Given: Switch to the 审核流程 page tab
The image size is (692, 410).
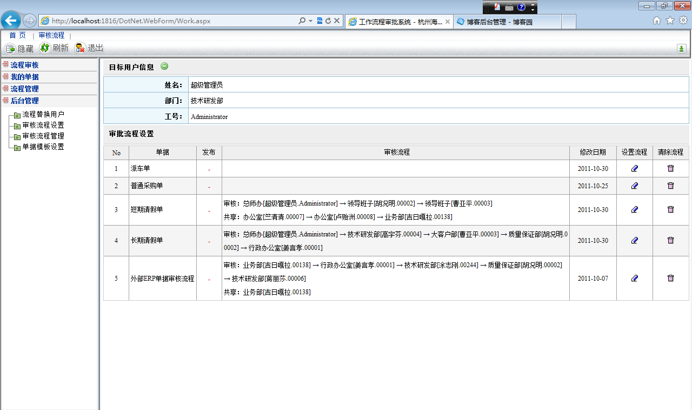Looking at the screenshot, I should coord(51,35).
